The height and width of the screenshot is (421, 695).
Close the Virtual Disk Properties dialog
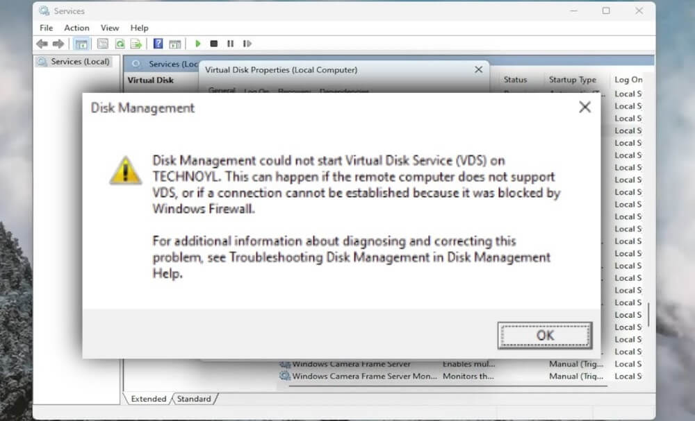click(x=477, y=70)
